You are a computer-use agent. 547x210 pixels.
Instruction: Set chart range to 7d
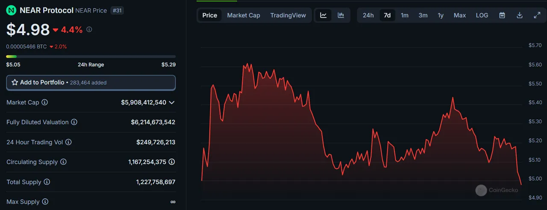point(387,15)
